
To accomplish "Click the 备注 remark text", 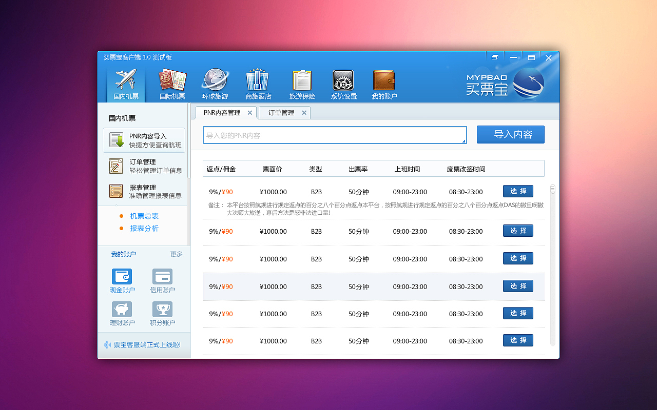I will click(376, 209).
